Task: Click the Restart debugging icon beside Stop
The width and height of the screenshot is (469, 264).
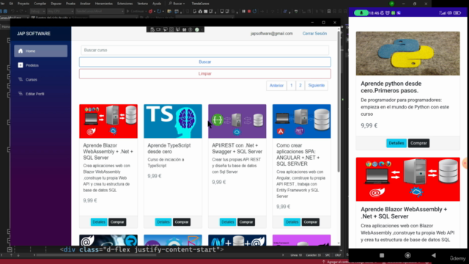Action: pos(254,11)
